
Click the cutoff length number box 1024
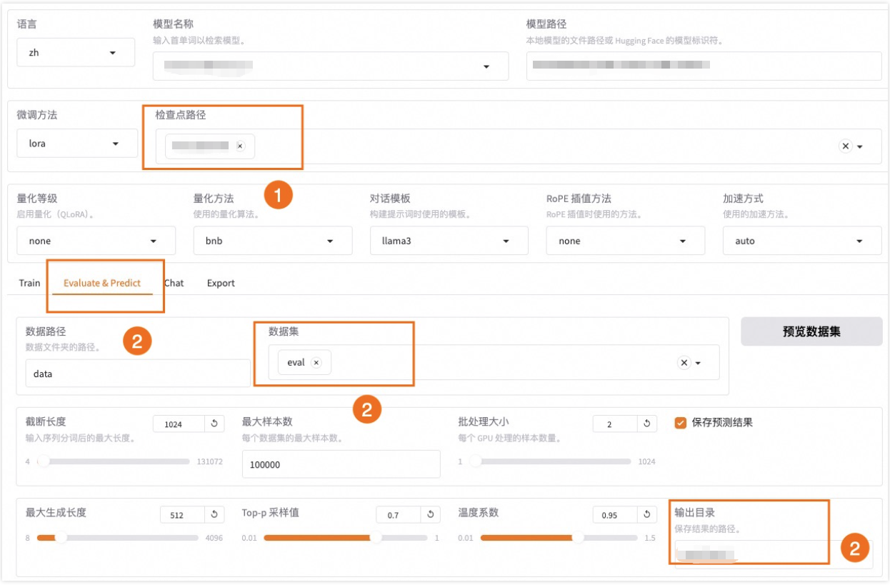click(x=179, y=424)
